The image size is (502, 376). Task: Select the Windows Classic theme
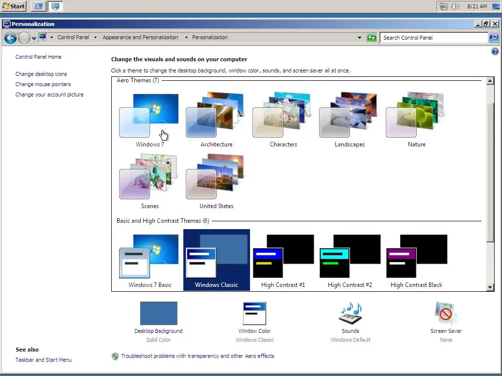pyautogui.click(x=216, y=260)
